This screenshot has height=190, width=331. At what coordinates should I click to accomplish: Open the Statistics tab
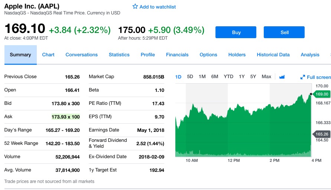[x=119, y=55]
